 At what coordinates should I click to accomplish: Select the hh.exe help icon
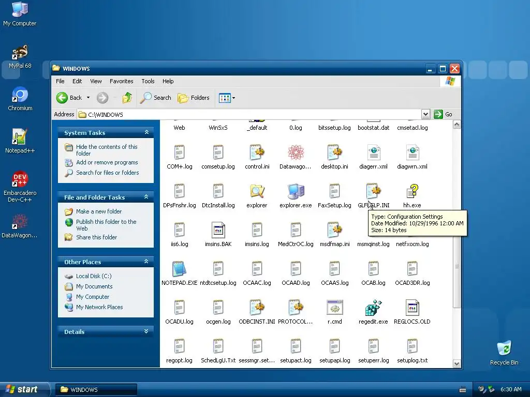coord(412,191)
